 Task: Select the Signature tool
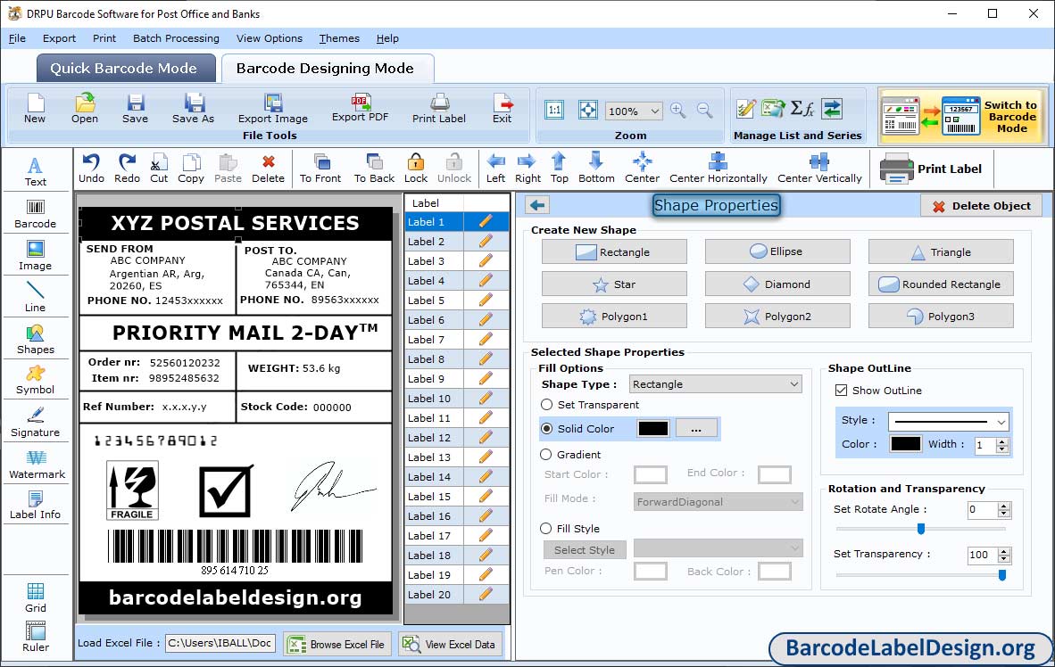(x=35, y=423)
